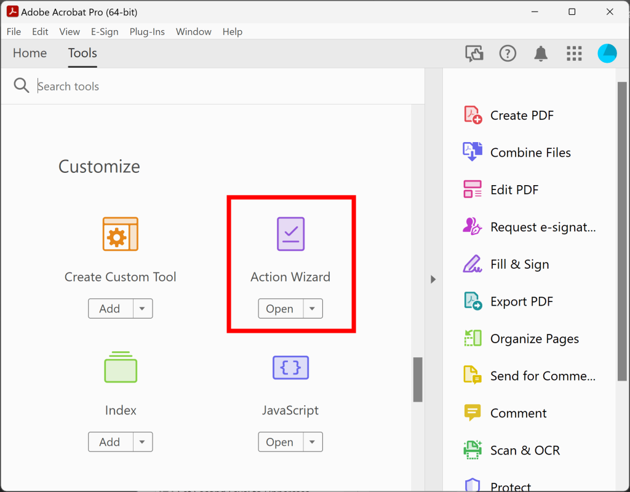Click the Edit PDF icon
Image resolution: width=630 pixels, height=492 pixels.
[472, 189]
